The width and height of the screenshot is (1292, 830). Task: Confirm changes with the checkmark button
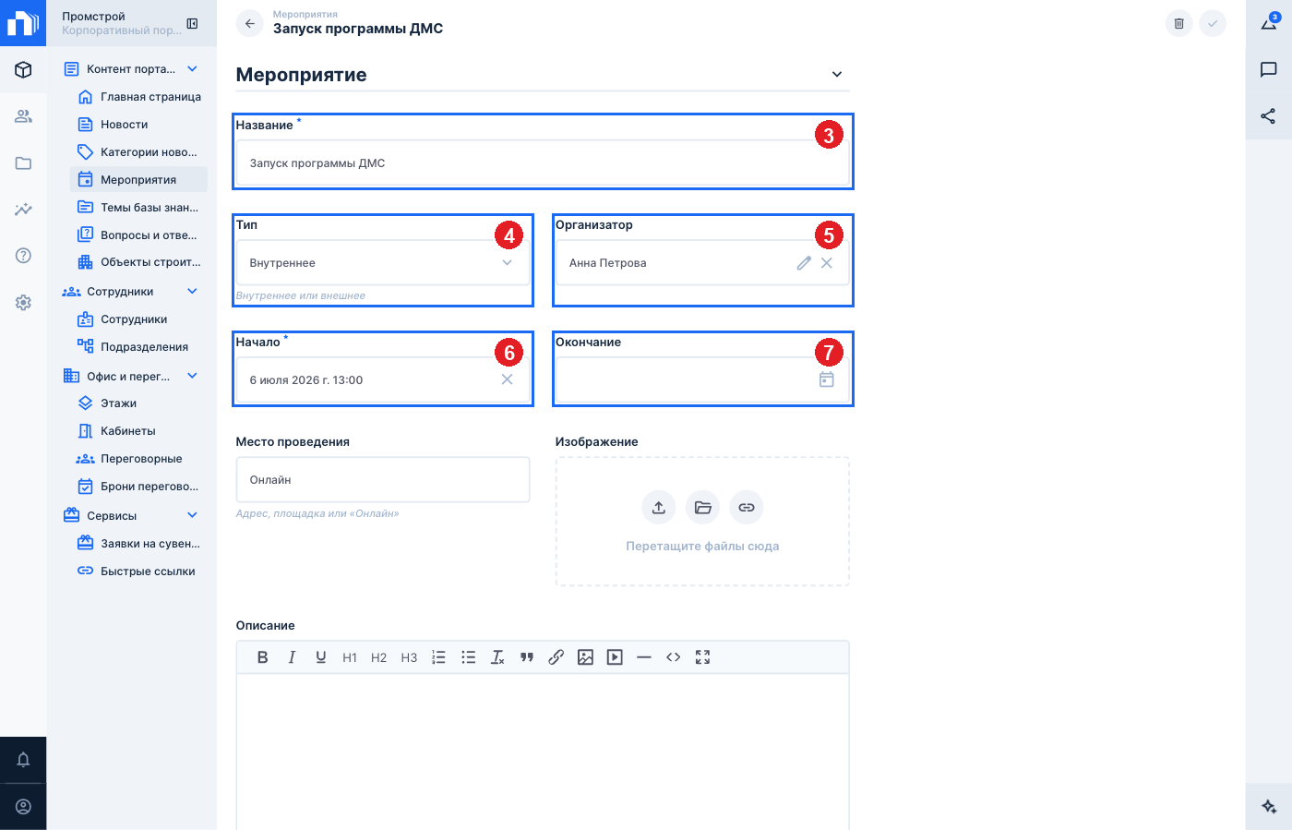pos(1213,23)
